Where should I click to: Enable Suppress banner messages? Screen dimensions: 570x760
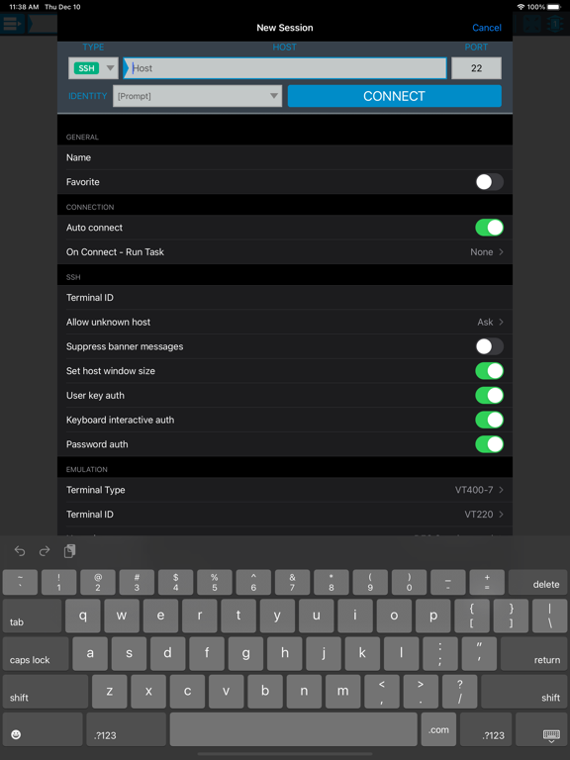(489, 346)
